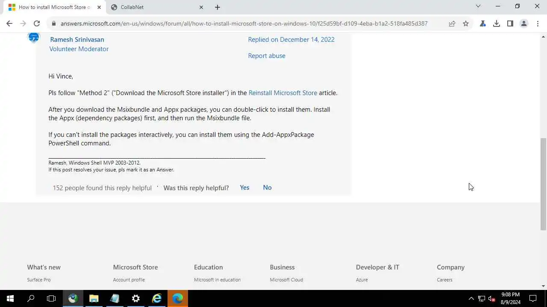Click the browser forward arrow

point(23,23)
